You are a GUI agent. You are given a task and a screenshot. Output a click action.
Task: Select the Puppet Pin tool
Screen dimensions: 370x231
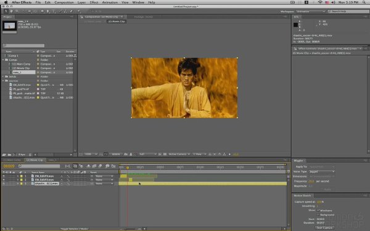pos(78,11)
